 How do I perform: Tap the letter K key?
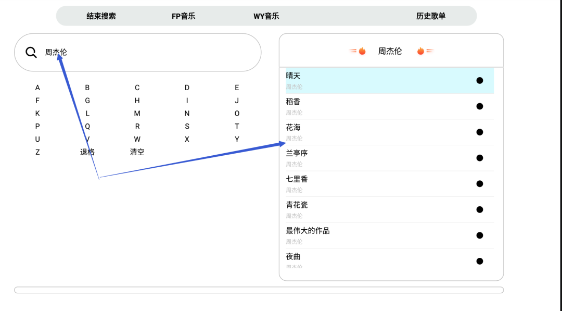pos(37,114)
